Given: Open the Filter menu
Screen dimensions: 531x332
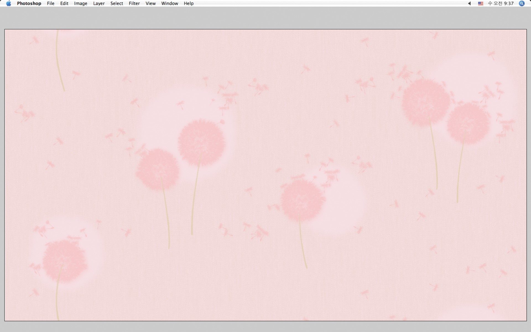Looking at the screenshot, I should point(134,3).
